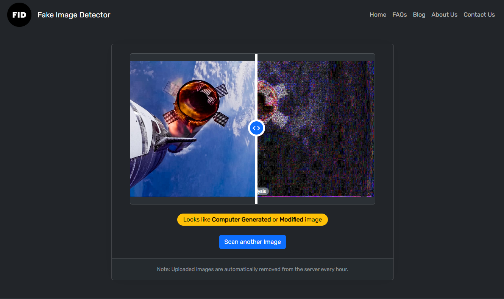
Task: Click the partially hidden analysis label badge
Action: click(263, 191)
